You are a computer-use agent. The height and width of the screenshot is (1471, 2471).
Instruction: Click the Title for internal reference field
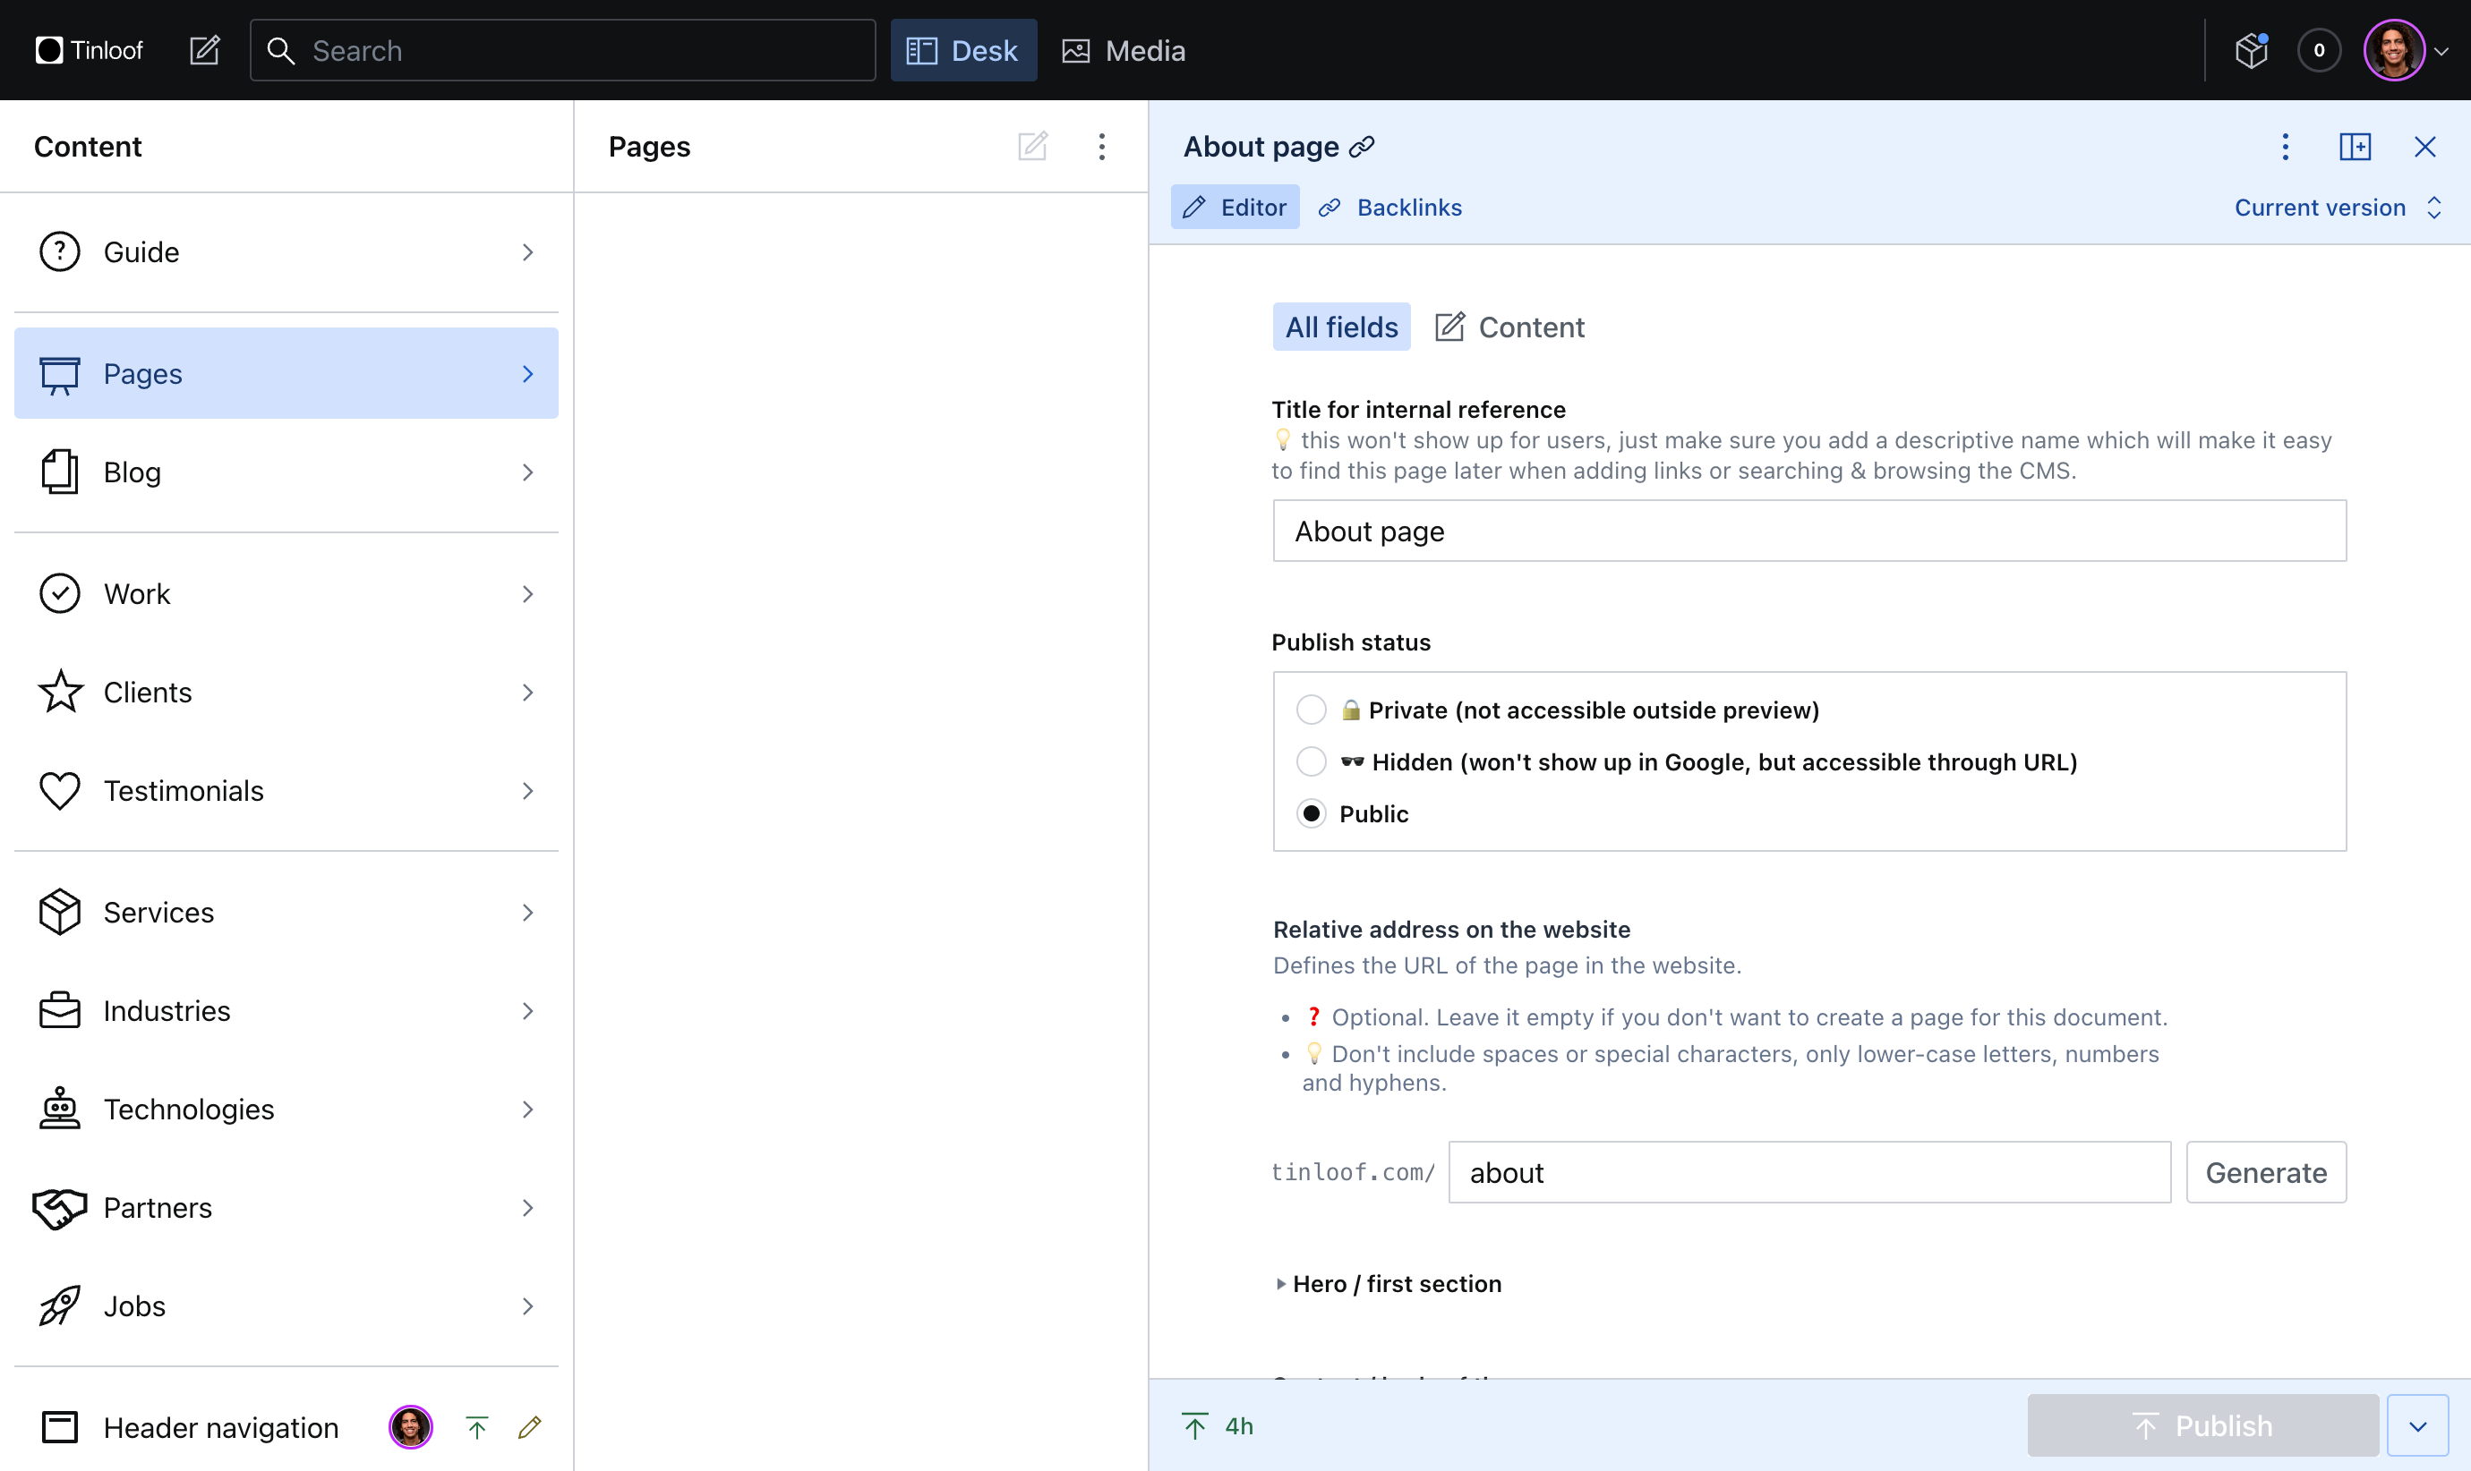[x=1808, y=531]
